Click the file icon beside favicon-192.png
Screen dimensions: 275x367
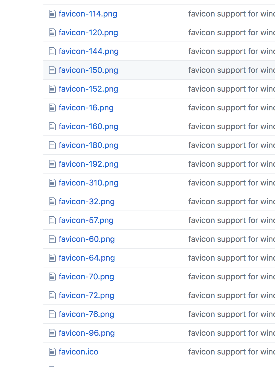click(52, 164)
